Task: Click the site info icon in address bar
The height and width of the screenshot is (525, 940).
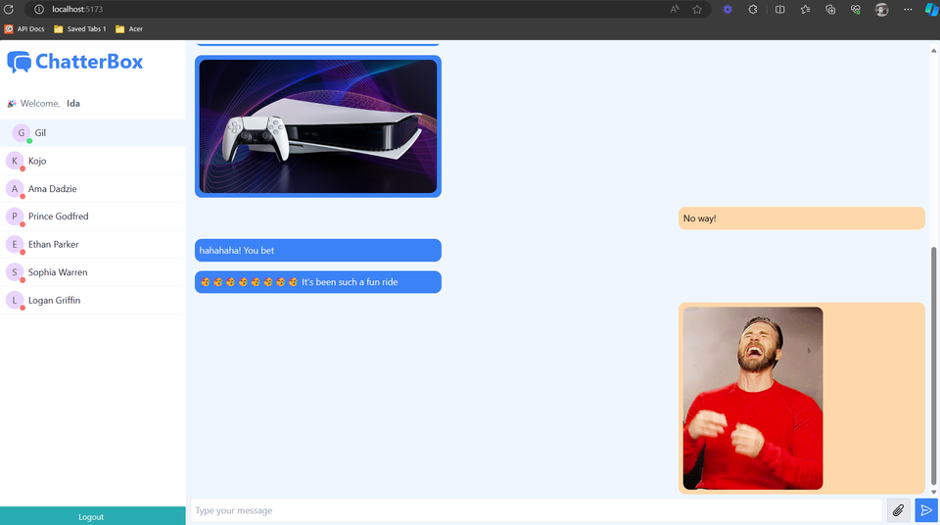Action: [39, 9]
